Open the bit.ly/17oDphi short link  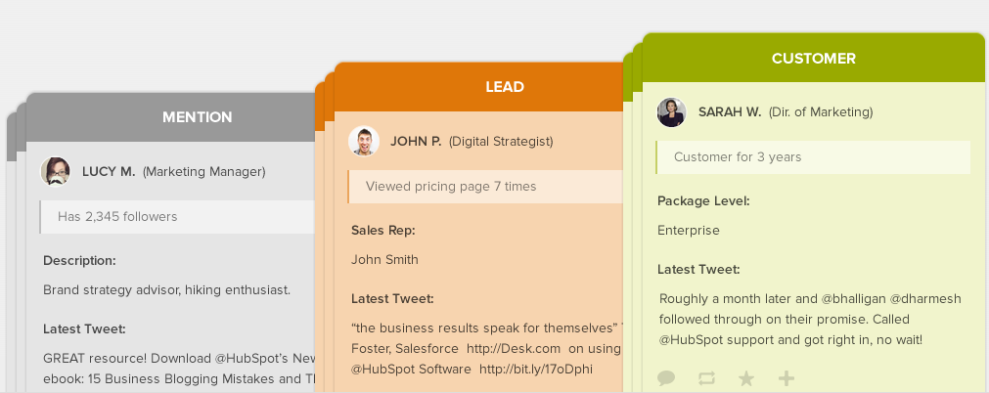[x=536, y=369]
